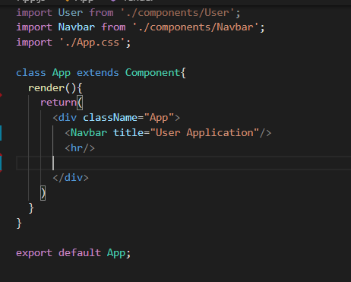Click the 'class' keyword

click(x=31, y=73)
